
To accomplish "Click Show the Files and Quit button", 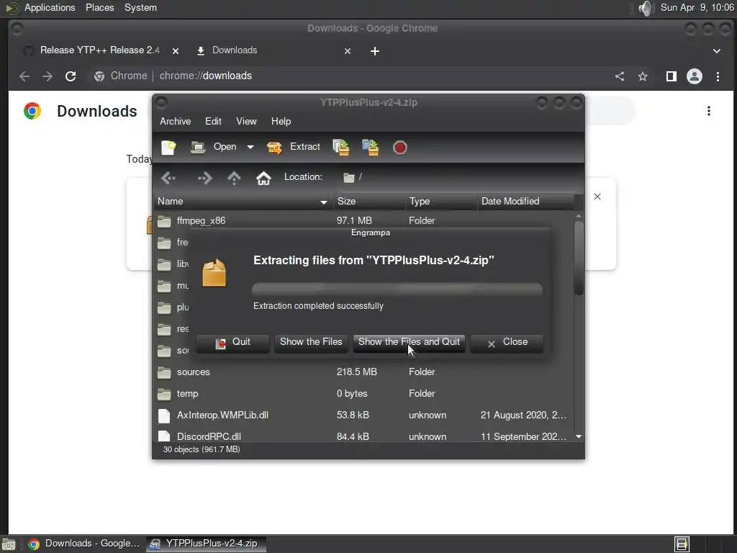I will [x=409, y=343].
